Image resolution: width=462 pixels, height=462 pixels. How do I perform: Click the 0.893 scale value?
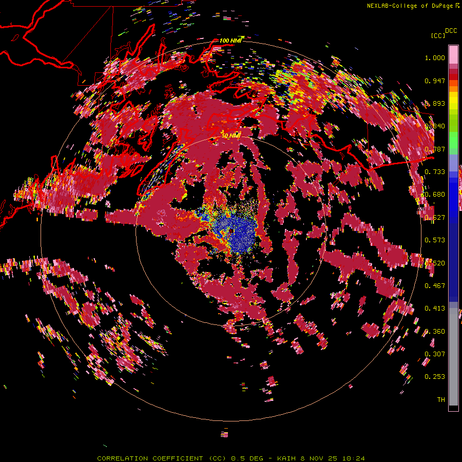click(x=435, y=103)
